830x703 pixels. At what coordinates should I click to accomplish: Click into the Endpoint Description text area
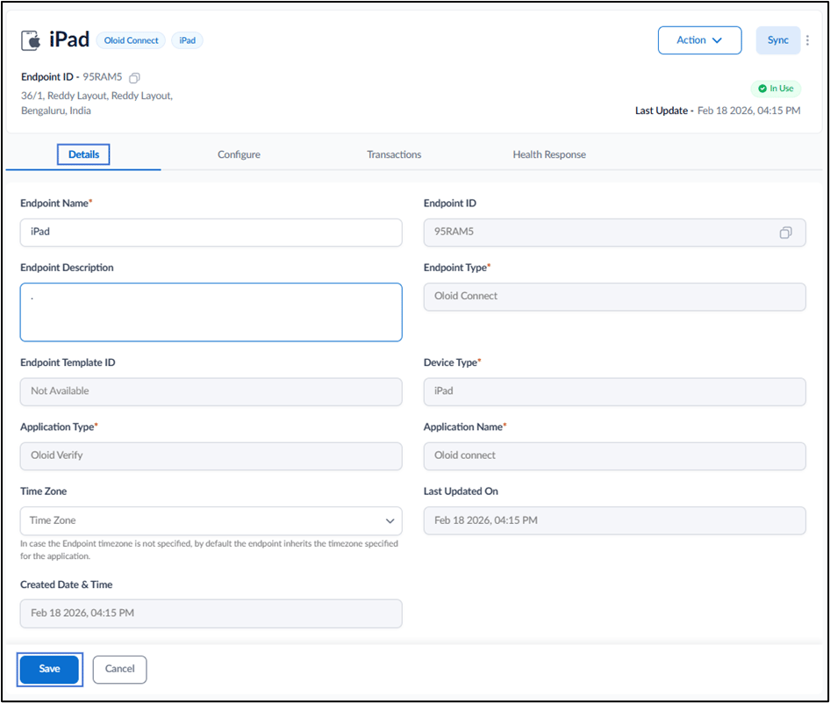(211, 312)
